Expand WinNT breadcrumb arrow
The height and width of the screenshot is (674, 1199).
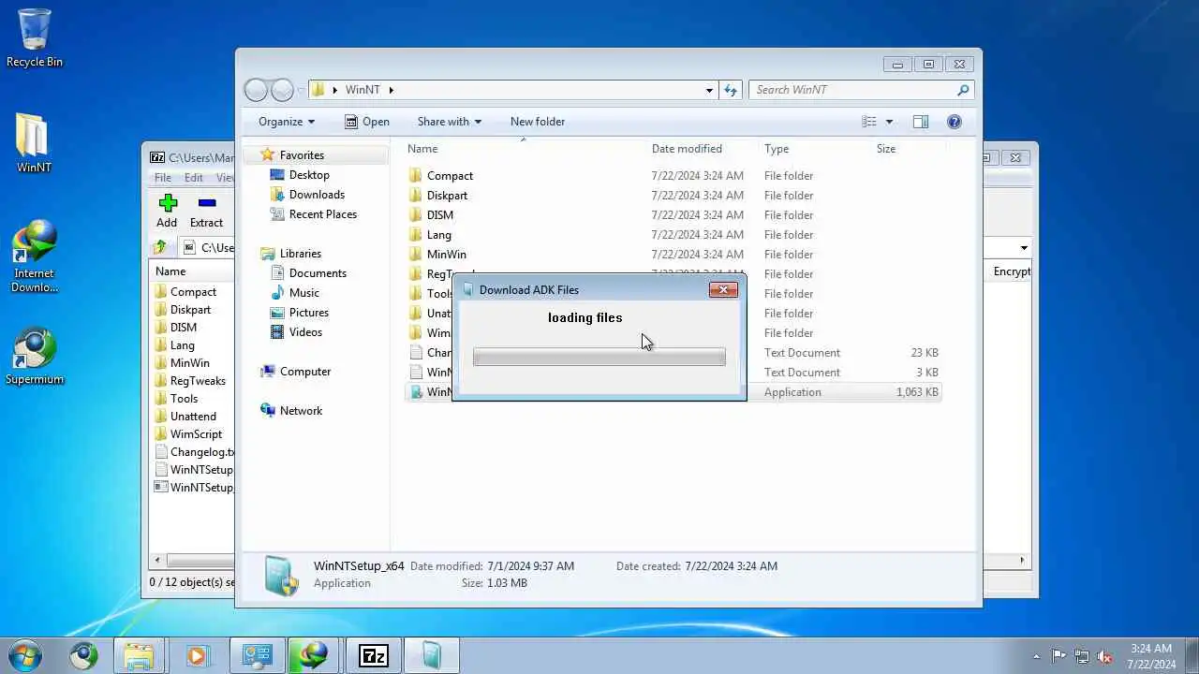[x=391, y=90]
